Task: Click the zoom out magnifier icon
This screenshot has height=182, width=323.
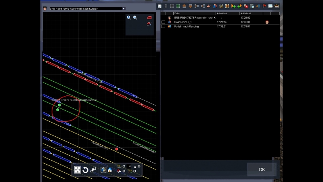Action: point(135,18)
